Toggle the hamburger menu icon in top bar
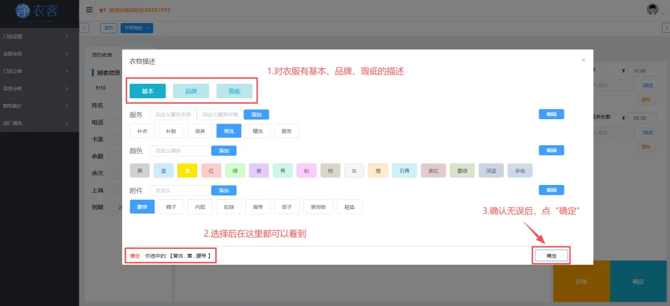This screenshot has height=306, width=670. pos(89,10)
